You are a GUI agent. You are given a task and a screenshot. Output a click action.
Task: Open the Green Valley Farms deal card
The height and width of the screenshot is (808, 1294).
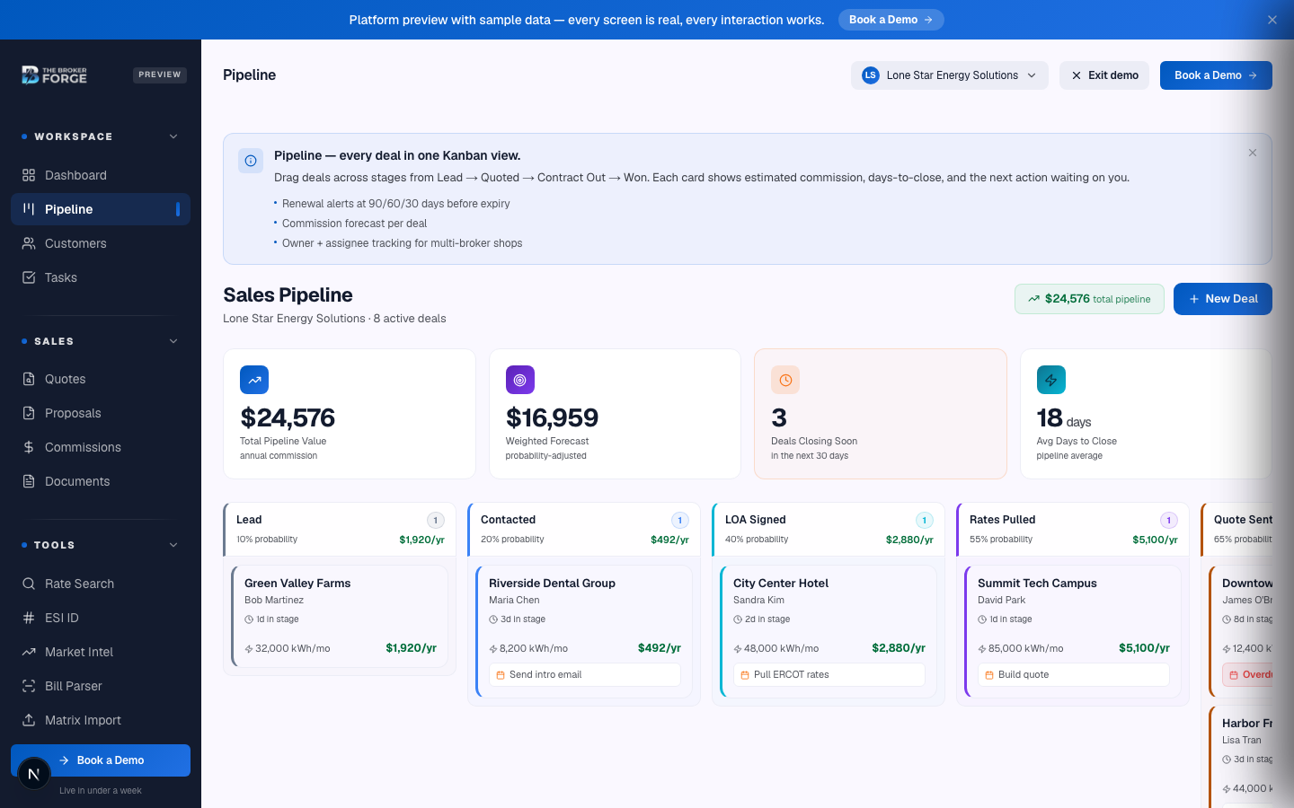coord(340,616)
